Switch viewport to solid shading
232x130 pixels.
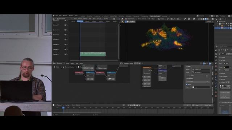204,19
